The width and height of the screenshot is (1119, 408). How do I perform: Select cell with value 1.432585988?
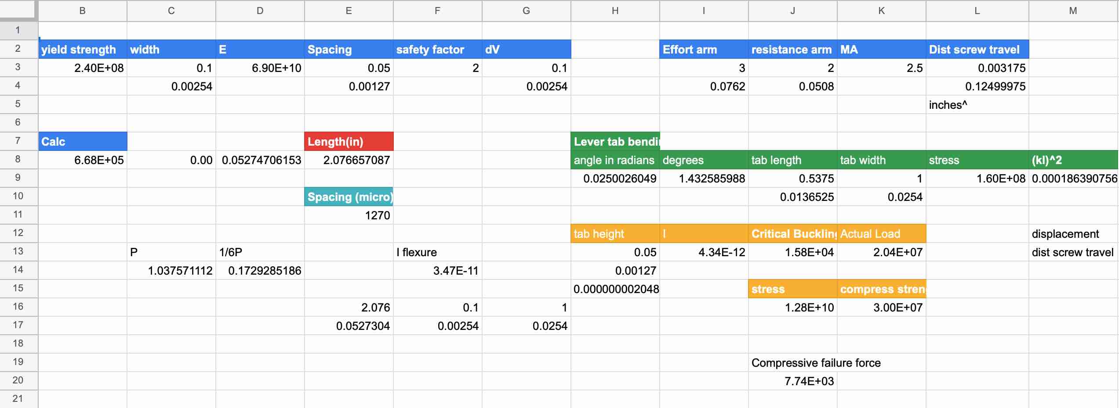704,179
